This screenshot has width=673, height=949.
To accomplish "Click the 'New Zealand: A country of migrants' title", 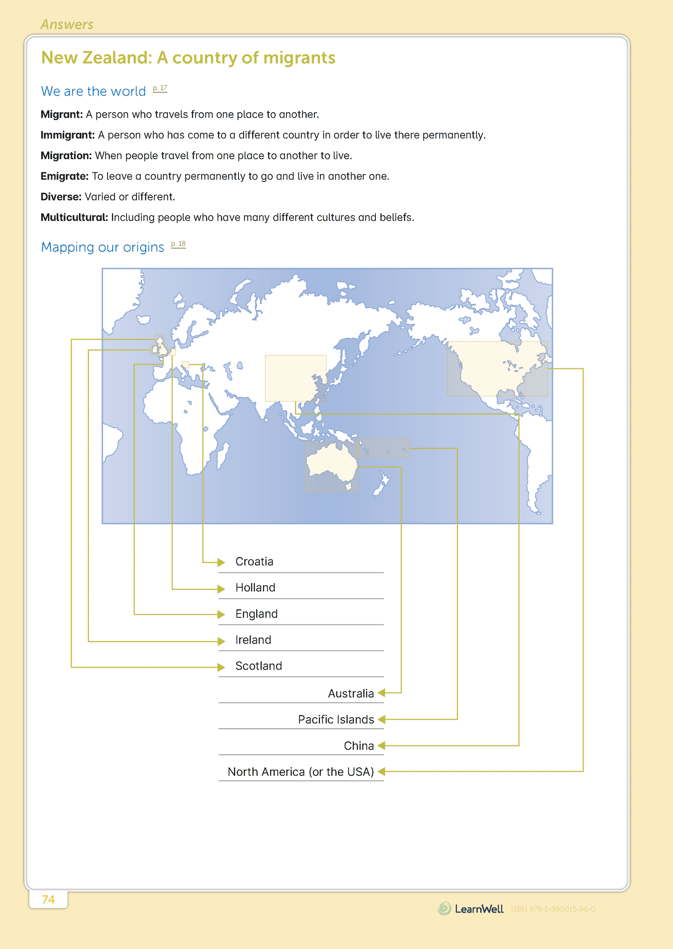I will tap(188, 58).
